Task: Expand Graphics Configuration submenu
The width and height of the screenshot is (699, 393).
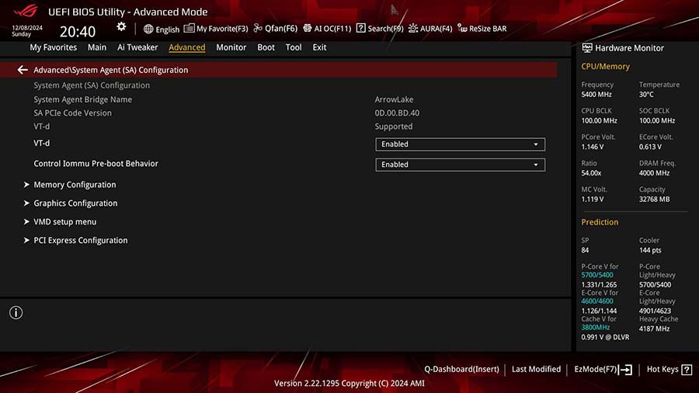Action: [x=75, y=203]
